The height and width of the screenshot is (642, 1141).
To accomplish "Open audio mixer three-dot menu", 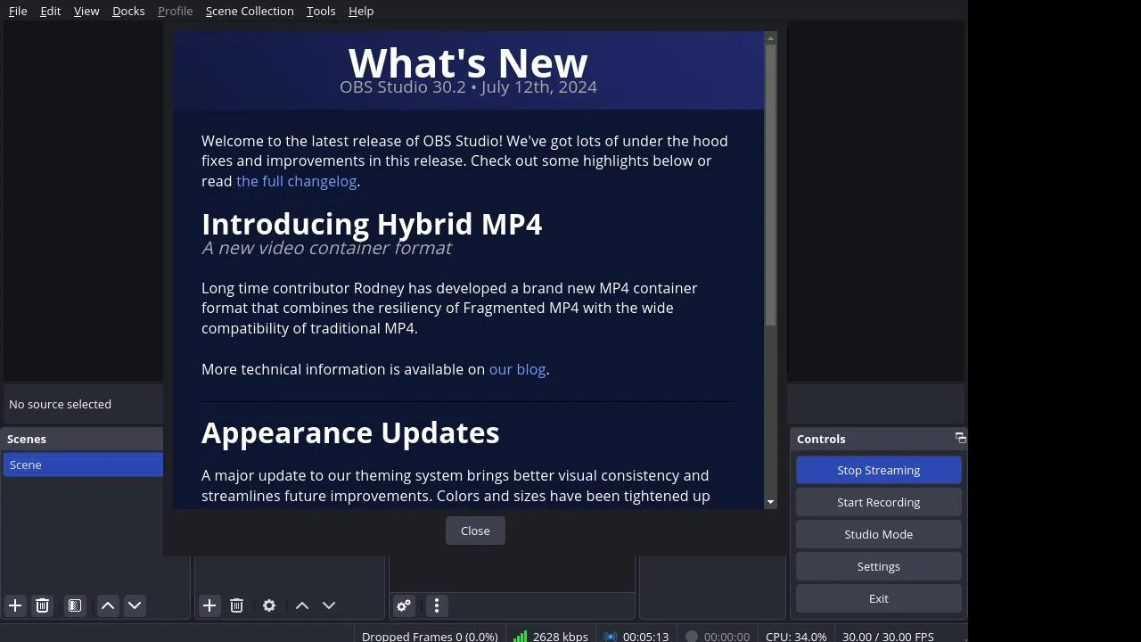I will [437, 605].
